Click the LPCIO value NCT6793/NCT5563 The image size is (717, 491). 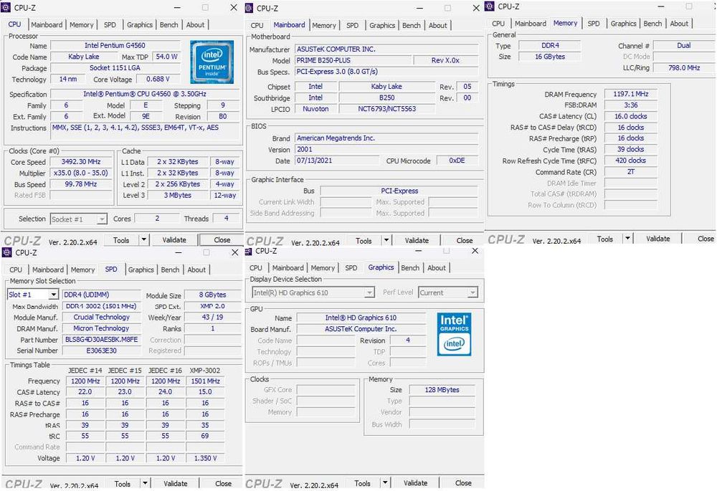(x=387, y=108)
